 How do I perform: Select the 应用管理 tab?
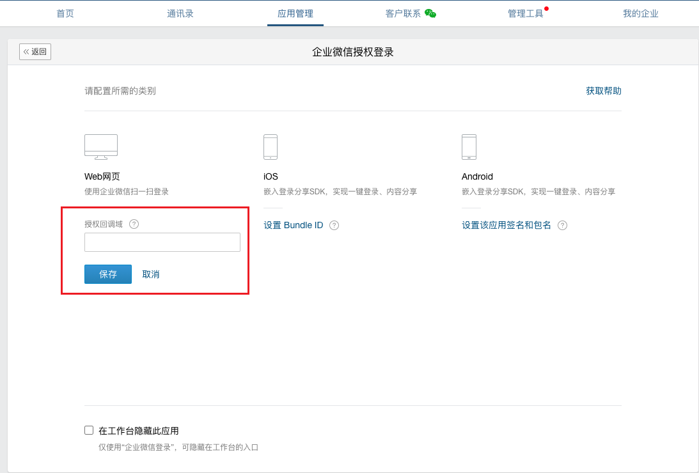click(x=295, y=13)
